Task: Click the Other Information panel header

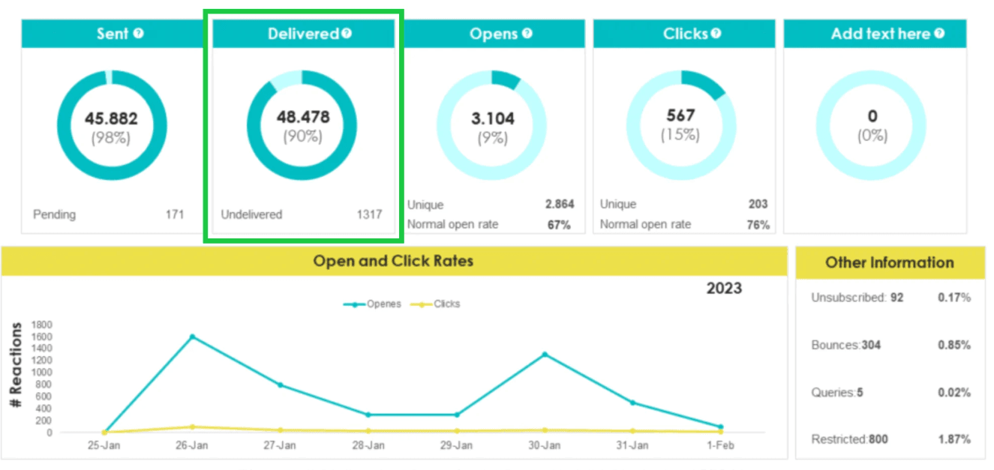Action: (890, 263)
